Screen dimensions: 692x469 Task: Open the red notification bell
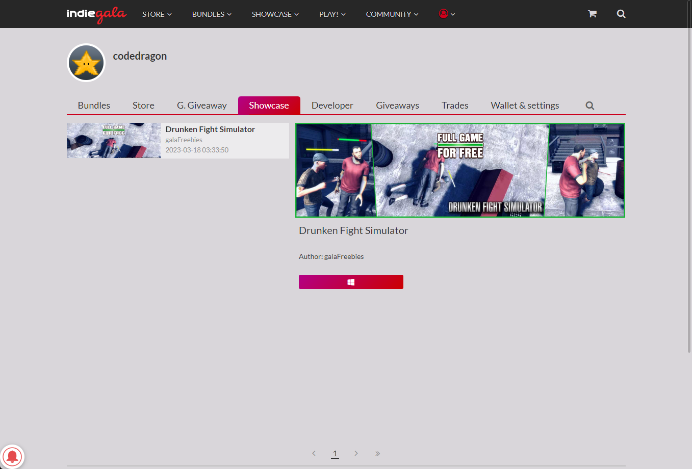click(x=12, y=456)
